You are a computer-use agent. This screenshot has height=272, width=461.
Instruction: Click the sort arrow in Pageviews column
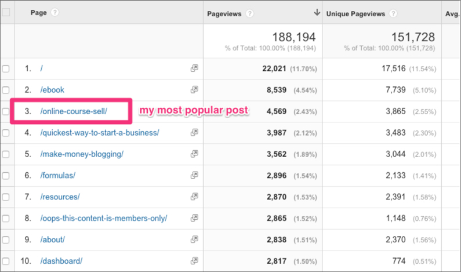pyautogui.click(x=317, y=12)
